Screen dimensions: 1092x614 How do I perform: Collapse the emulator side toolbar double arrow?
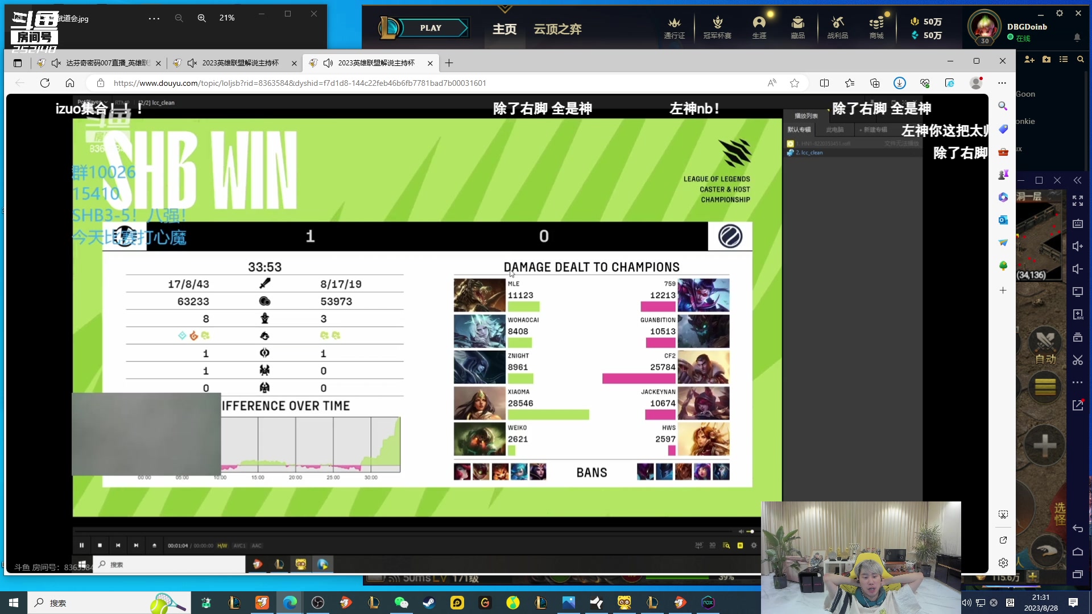tap(1078, 180)
